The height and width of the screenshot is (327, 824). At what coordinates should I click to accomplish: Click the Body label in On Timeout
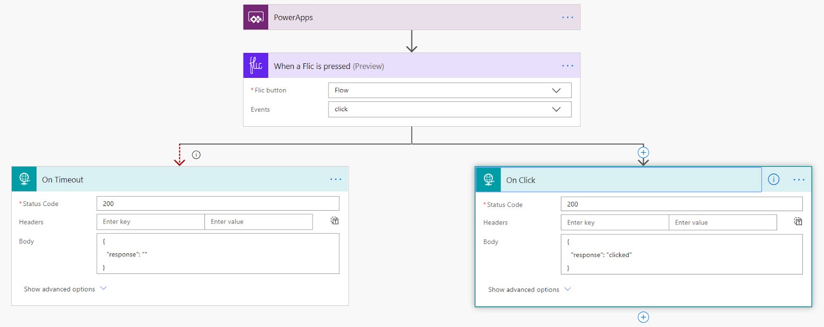(26, 241)
